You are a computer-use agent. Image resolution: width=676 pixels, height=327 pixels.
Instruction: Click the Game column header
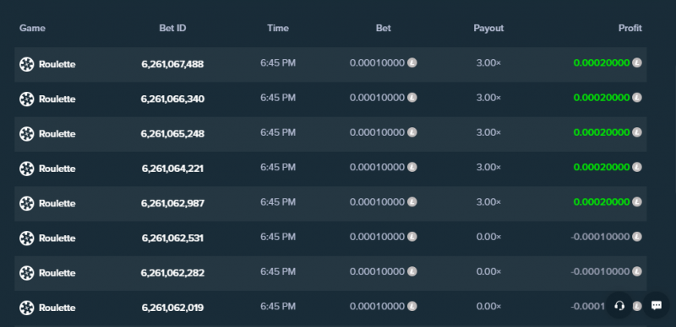32,28
